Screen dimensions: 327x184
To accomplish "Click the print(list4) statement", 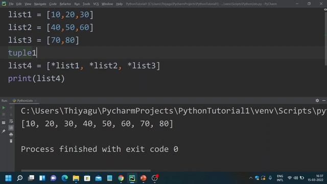I will (36, 78).
